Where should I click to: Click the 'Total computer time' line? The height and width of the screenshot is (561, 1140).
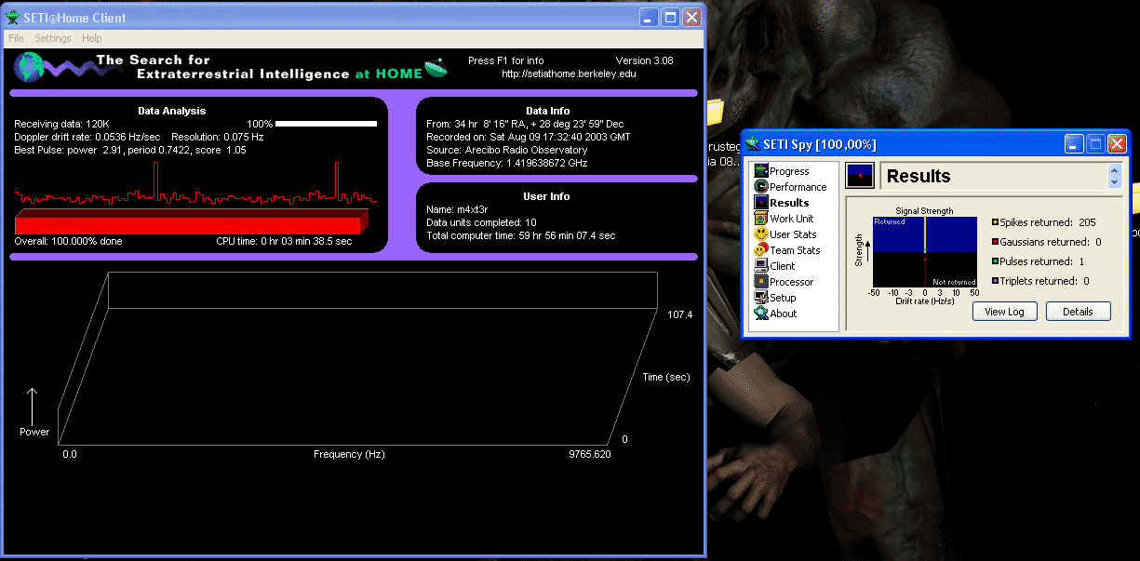(x=520, y=235)
